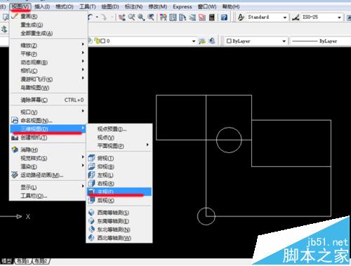Open the 修改(M) menu
351x266 pixels.
coord(158,6)
